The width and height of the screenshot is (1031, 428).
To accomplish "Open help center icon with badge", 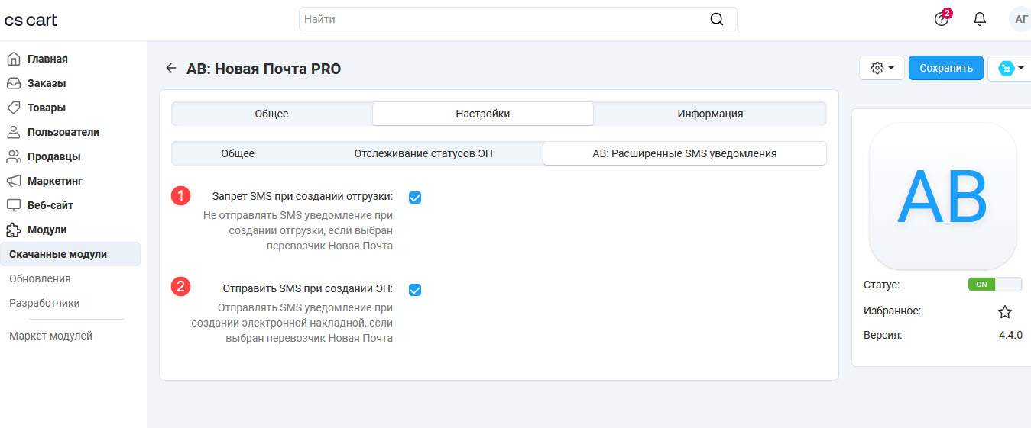I will click(942, 18).
